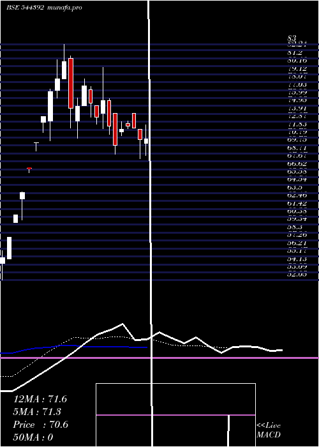Image resolution: width=319 pixels, height=447 pixels.
Task: Click the Price : 70.6 readout
Action: click(x=41, y=425)
